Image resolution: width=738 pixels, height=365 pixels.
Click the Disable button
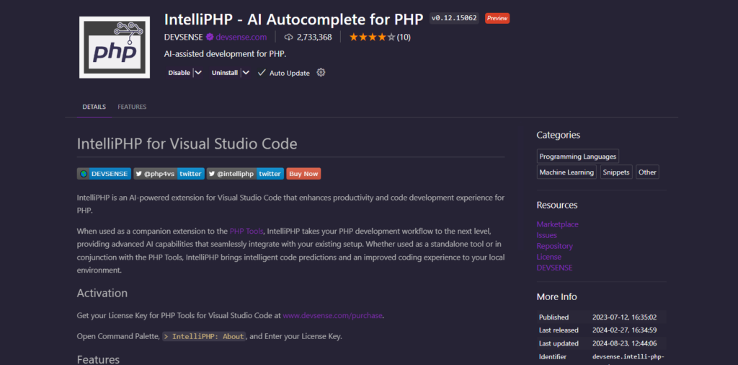[179, 73]
